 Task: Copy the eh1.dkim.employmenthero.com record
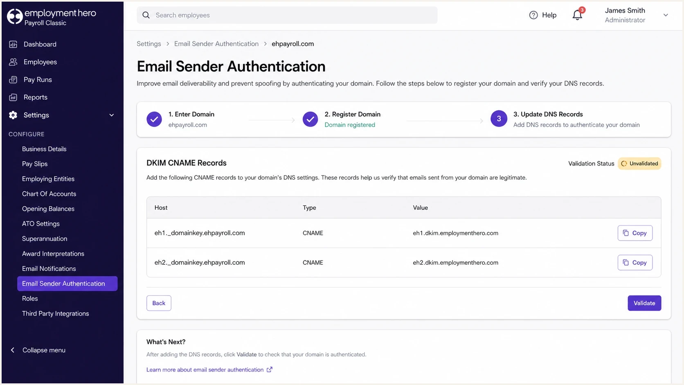[635, 233]
